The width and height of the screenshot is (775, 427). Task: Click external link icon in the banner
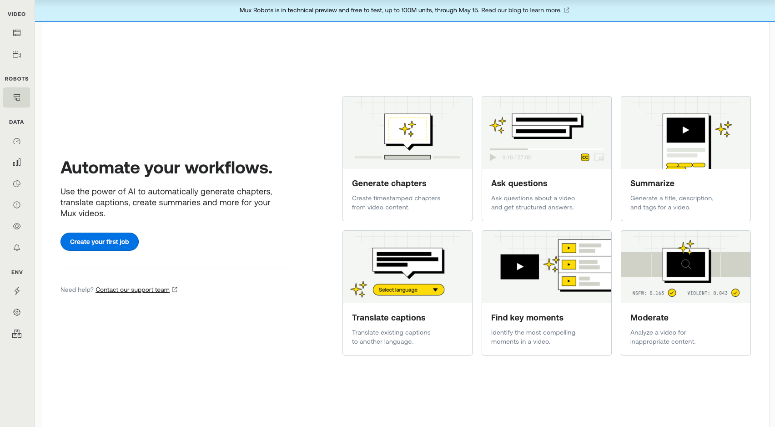pyautogui.click(x=567, y=10)
